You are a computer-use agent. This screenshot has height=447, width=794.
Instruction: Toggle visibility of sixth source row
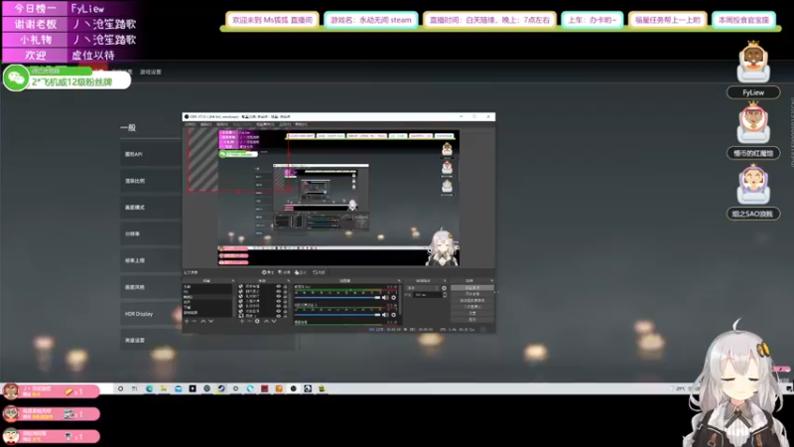pos(279,311)
